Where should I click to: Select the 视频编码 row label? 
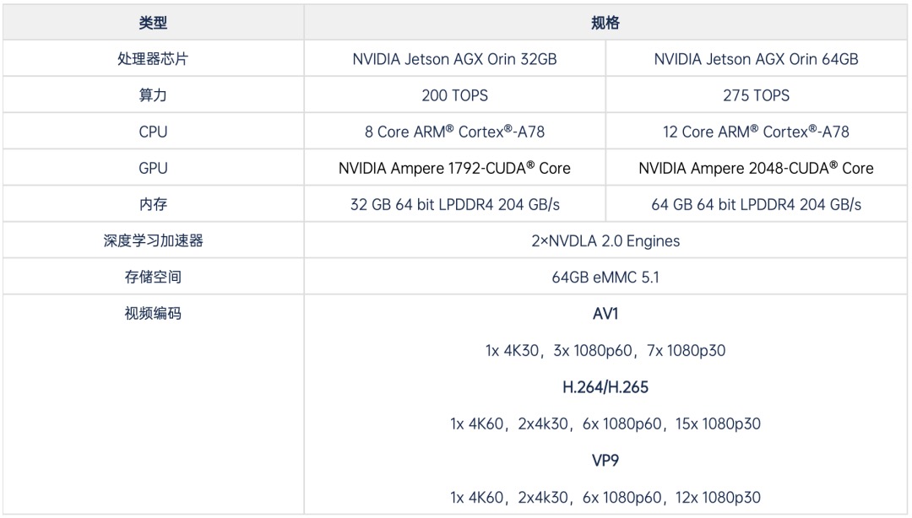click(153, 313)
